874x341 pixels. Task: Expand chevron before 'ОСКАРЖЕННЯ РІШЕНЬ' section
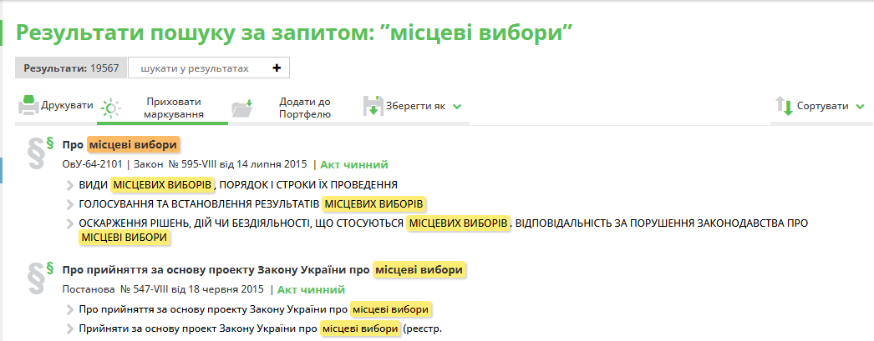(x=70, y=223)
